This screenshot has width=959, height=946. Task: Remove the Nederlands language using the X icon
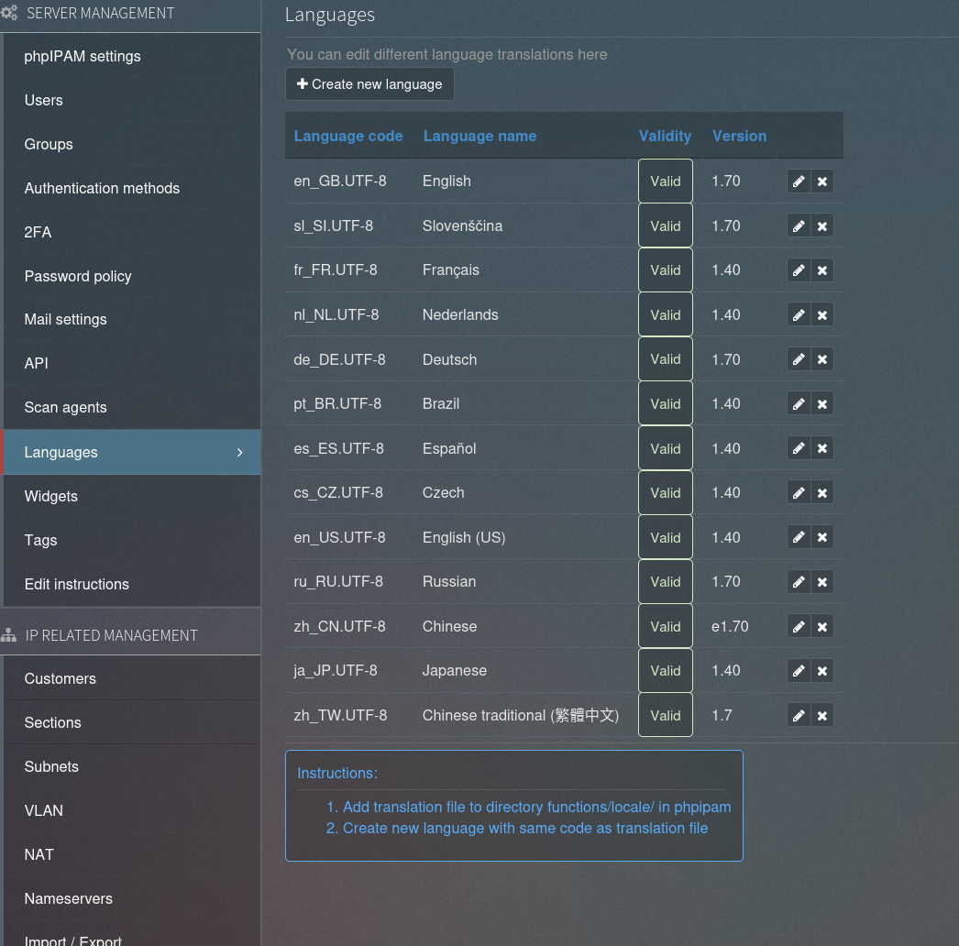[822, 315]
